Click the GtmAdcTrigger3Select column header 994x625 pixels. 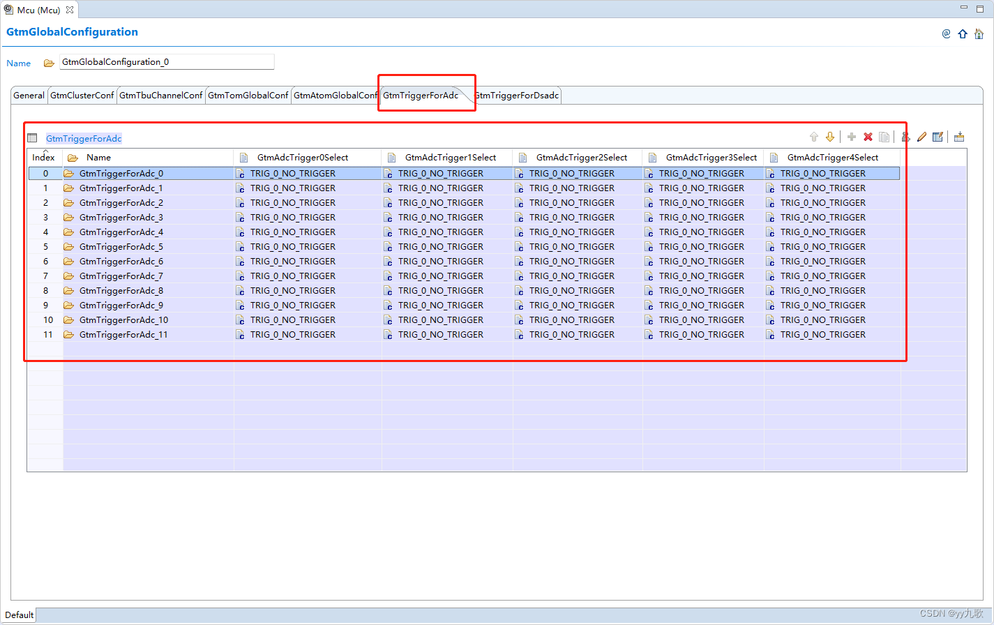coord(703,158)
